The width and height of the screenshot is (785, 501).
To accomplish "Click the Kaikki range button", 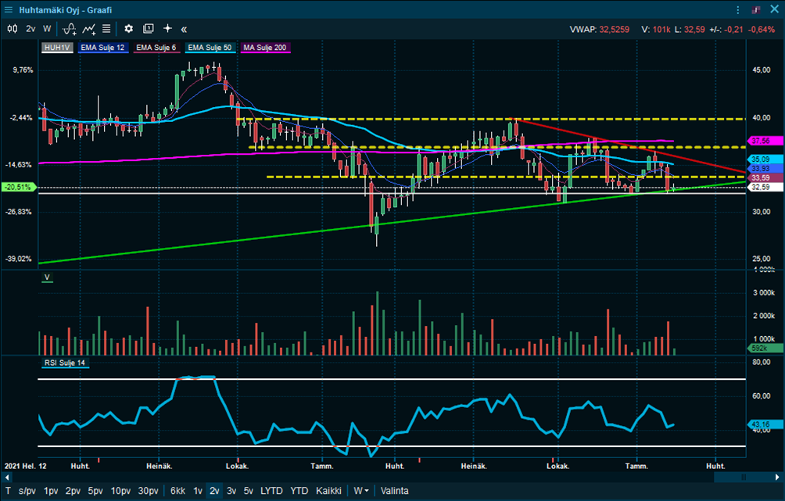I will 328,491.
